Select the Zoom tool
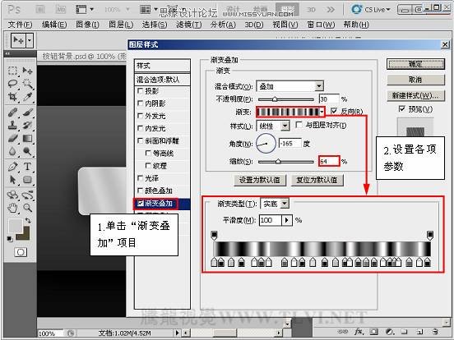 click(27, 208)
